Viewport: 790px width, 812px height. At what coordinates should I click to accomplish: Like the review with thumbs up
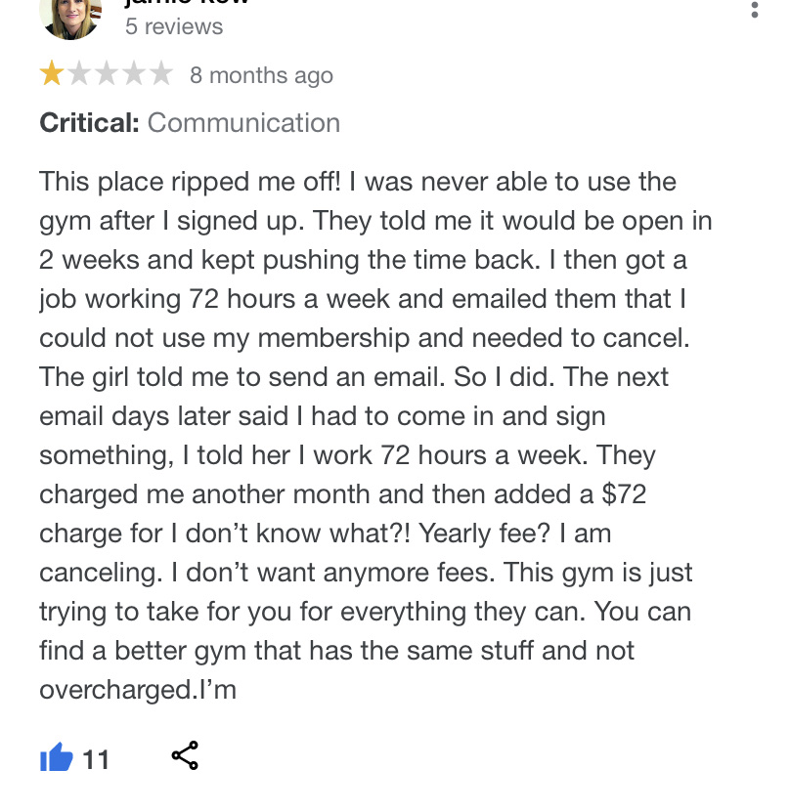[x=56, y=757]
